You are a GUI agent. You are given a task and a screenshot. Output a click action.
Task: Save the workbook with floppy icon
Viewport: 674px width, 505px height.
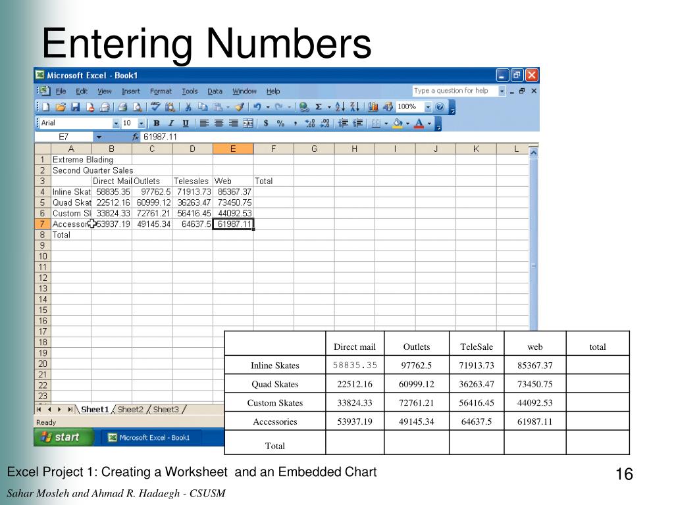75,107
